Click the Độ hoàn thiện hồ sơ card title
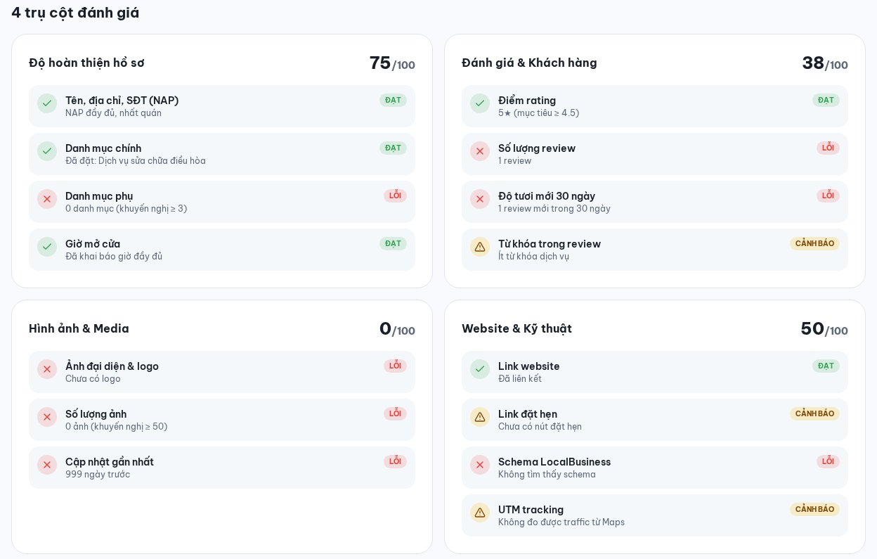Image resolution: width=877 pixels, height=559 pixels. pyautogui.click(x=86, y=63)
